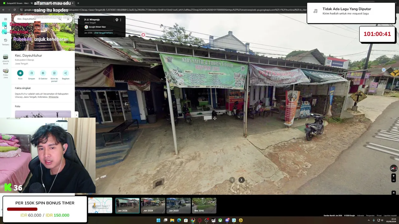Go to next Street View thumbnail arrow
The width and height of the screenshot is (399, 224).
pyautogui.click(x=241, y=180)
